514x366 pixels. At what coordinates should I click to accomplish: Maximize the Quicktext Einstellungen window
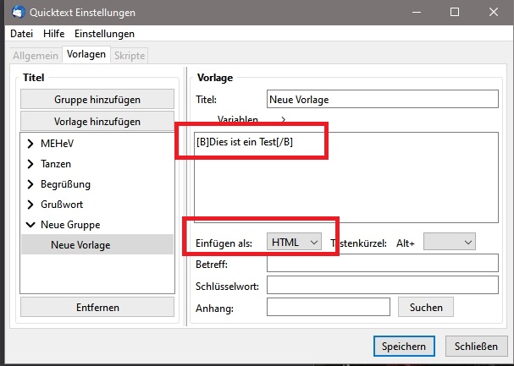click(x=455, y=12)
